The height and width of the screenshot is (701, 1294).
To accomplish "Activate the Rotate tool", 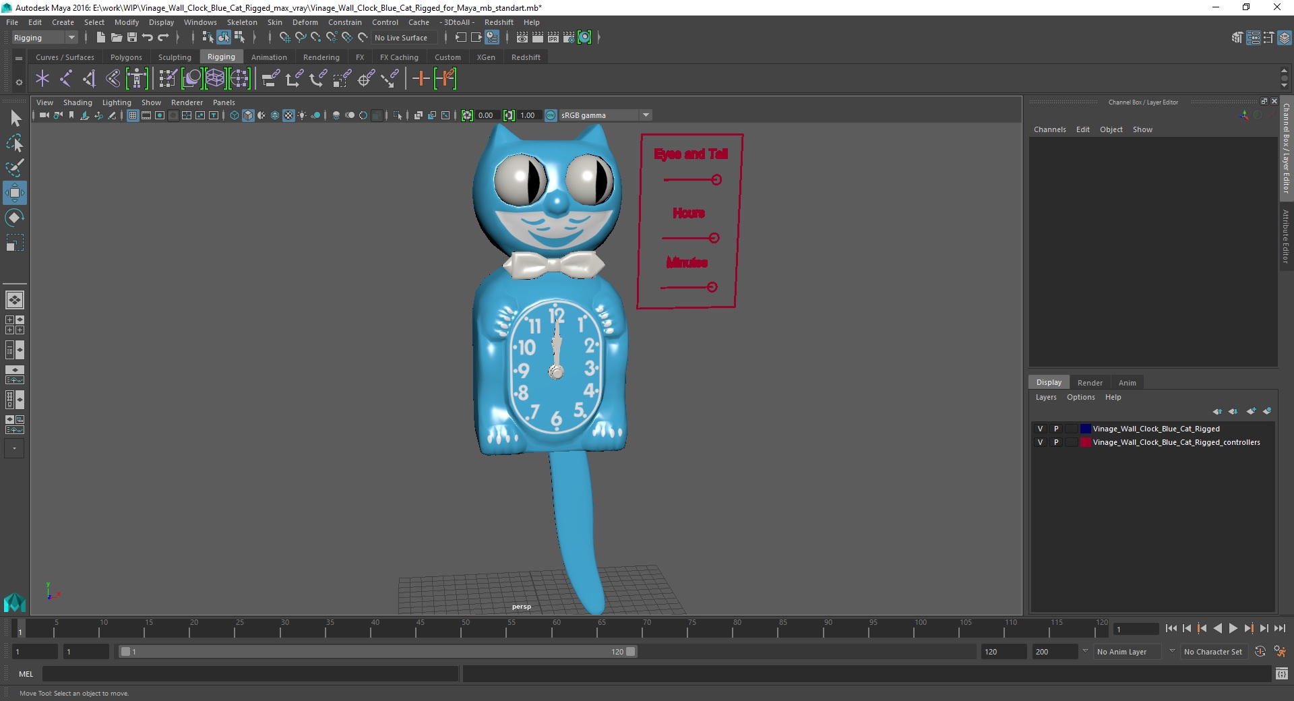I will point(15,218).
